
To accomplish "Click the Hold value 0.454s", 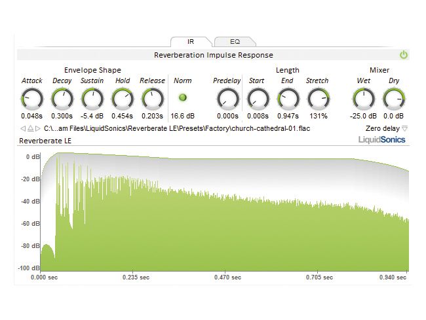I will coord(123,116).
